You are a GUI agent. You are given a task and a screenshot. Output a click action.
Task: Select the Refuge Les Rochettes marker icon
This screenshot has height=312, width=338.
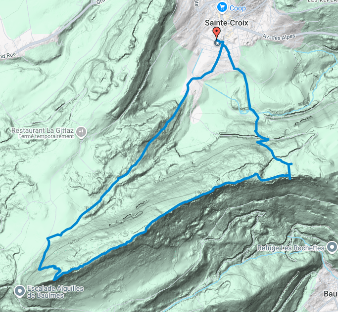coord(332,247)
